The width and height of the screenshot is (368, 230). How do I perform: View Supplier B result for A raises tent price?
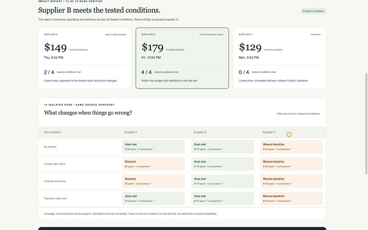pos(222,181)
